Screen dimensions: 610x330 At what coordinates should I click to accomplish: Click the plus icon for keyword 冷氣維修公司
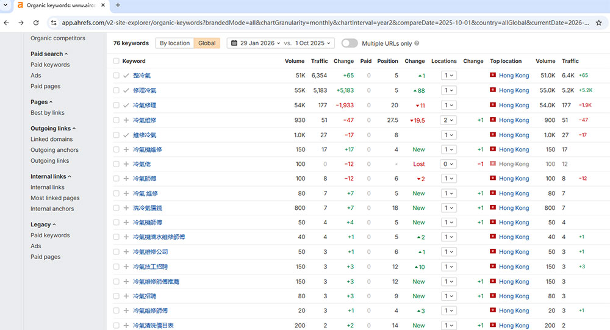pyautogui.click(x=126, y=252)
